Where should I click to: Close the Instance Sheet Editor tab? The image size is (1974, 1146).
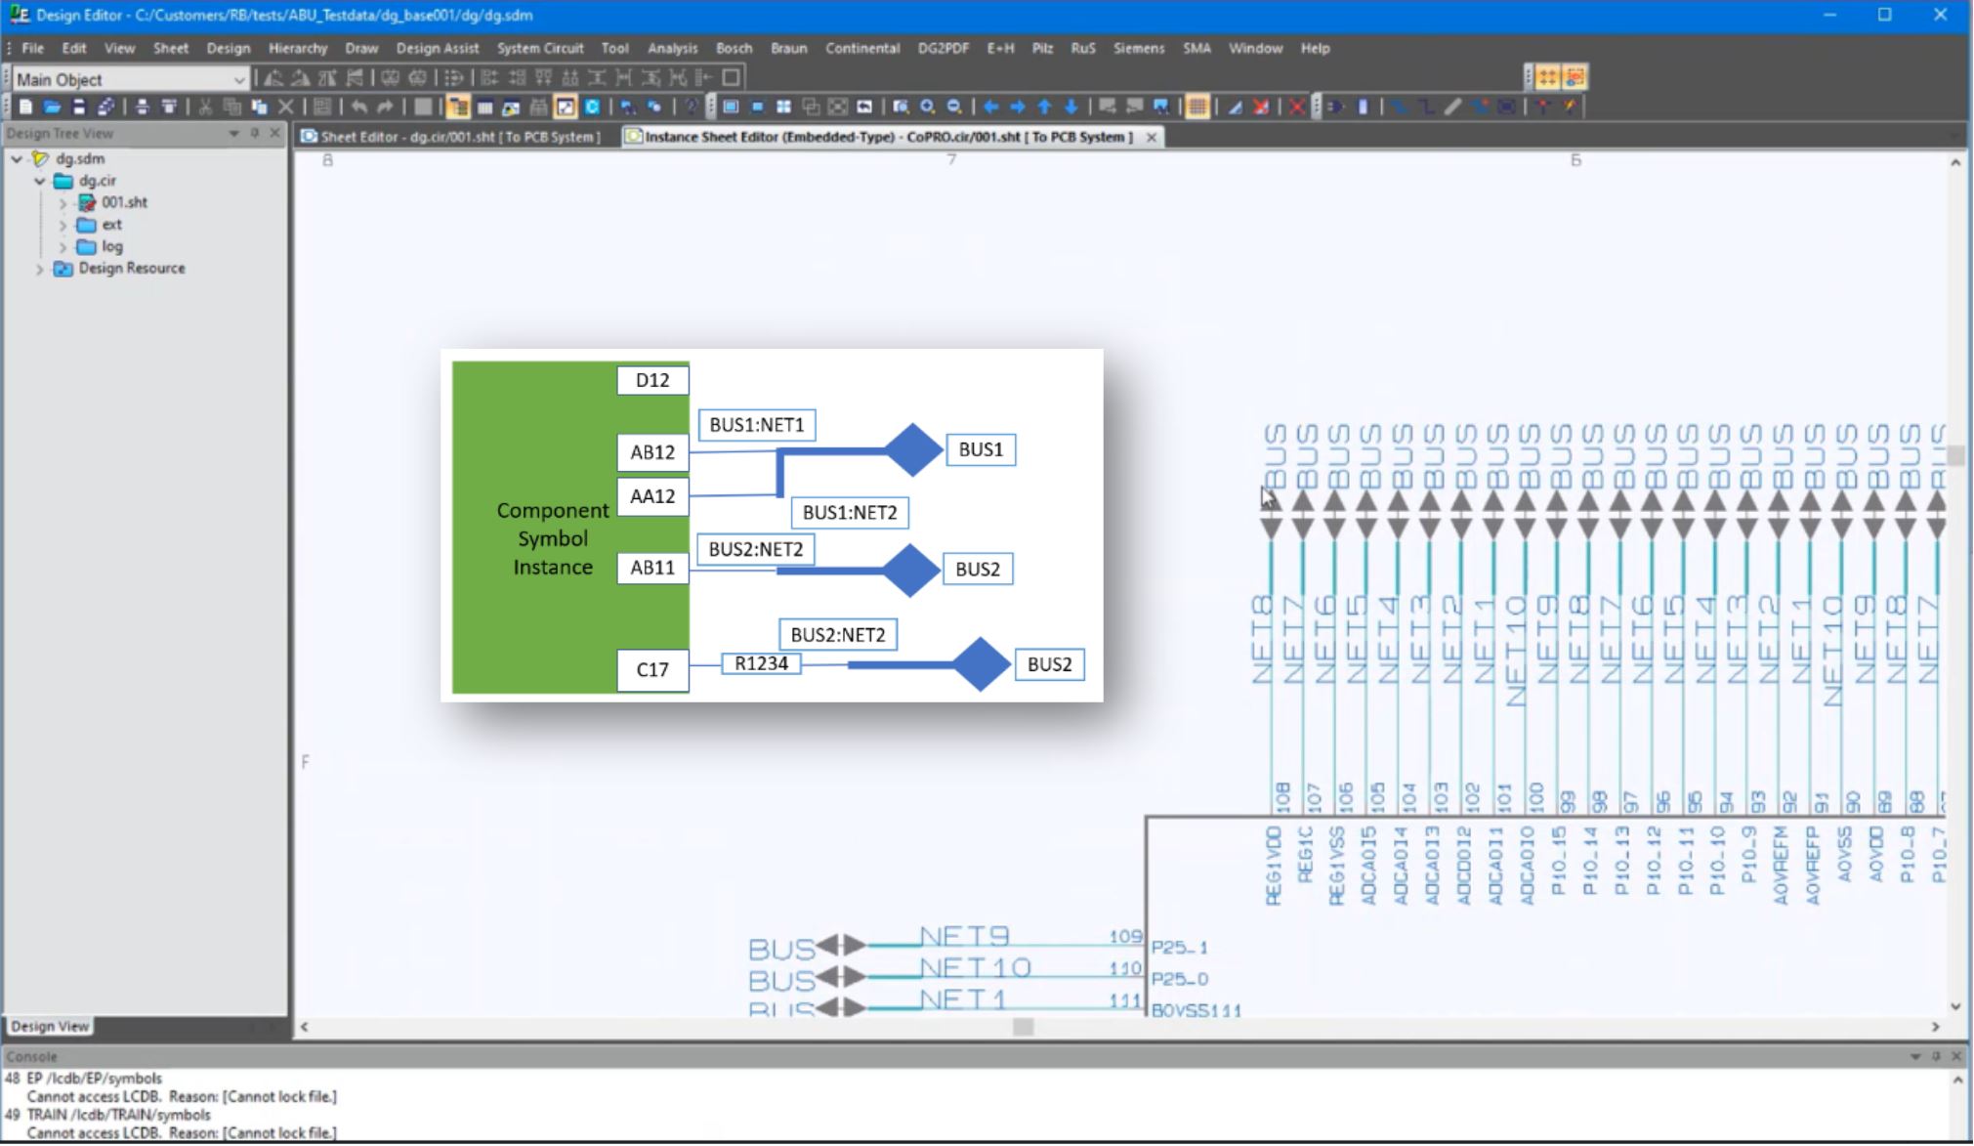pos(1151,138)
